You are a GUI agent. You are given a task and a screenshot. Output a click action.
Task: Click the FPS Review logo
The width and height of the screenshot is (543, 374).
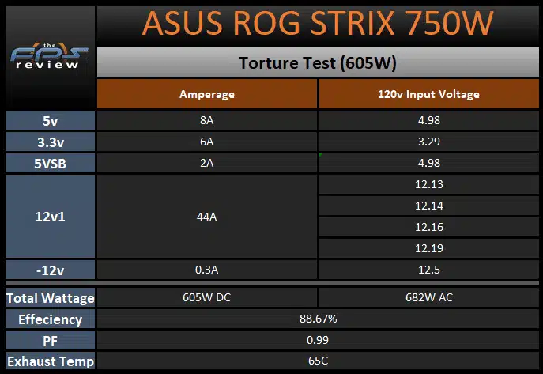click(x=49, y=56)
